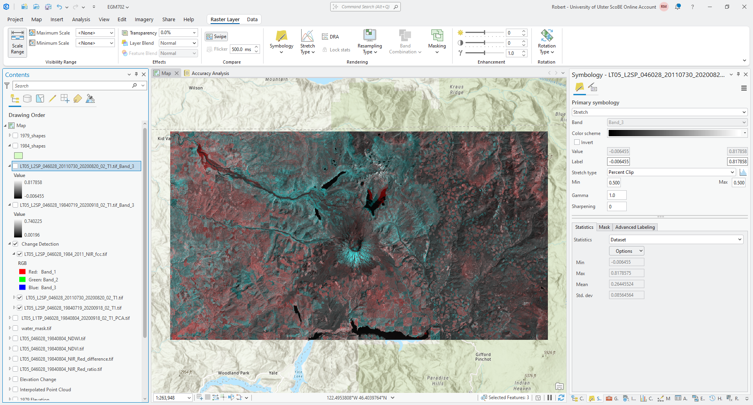Enable the 1979_shapes layer checkbox

(16, 136)
